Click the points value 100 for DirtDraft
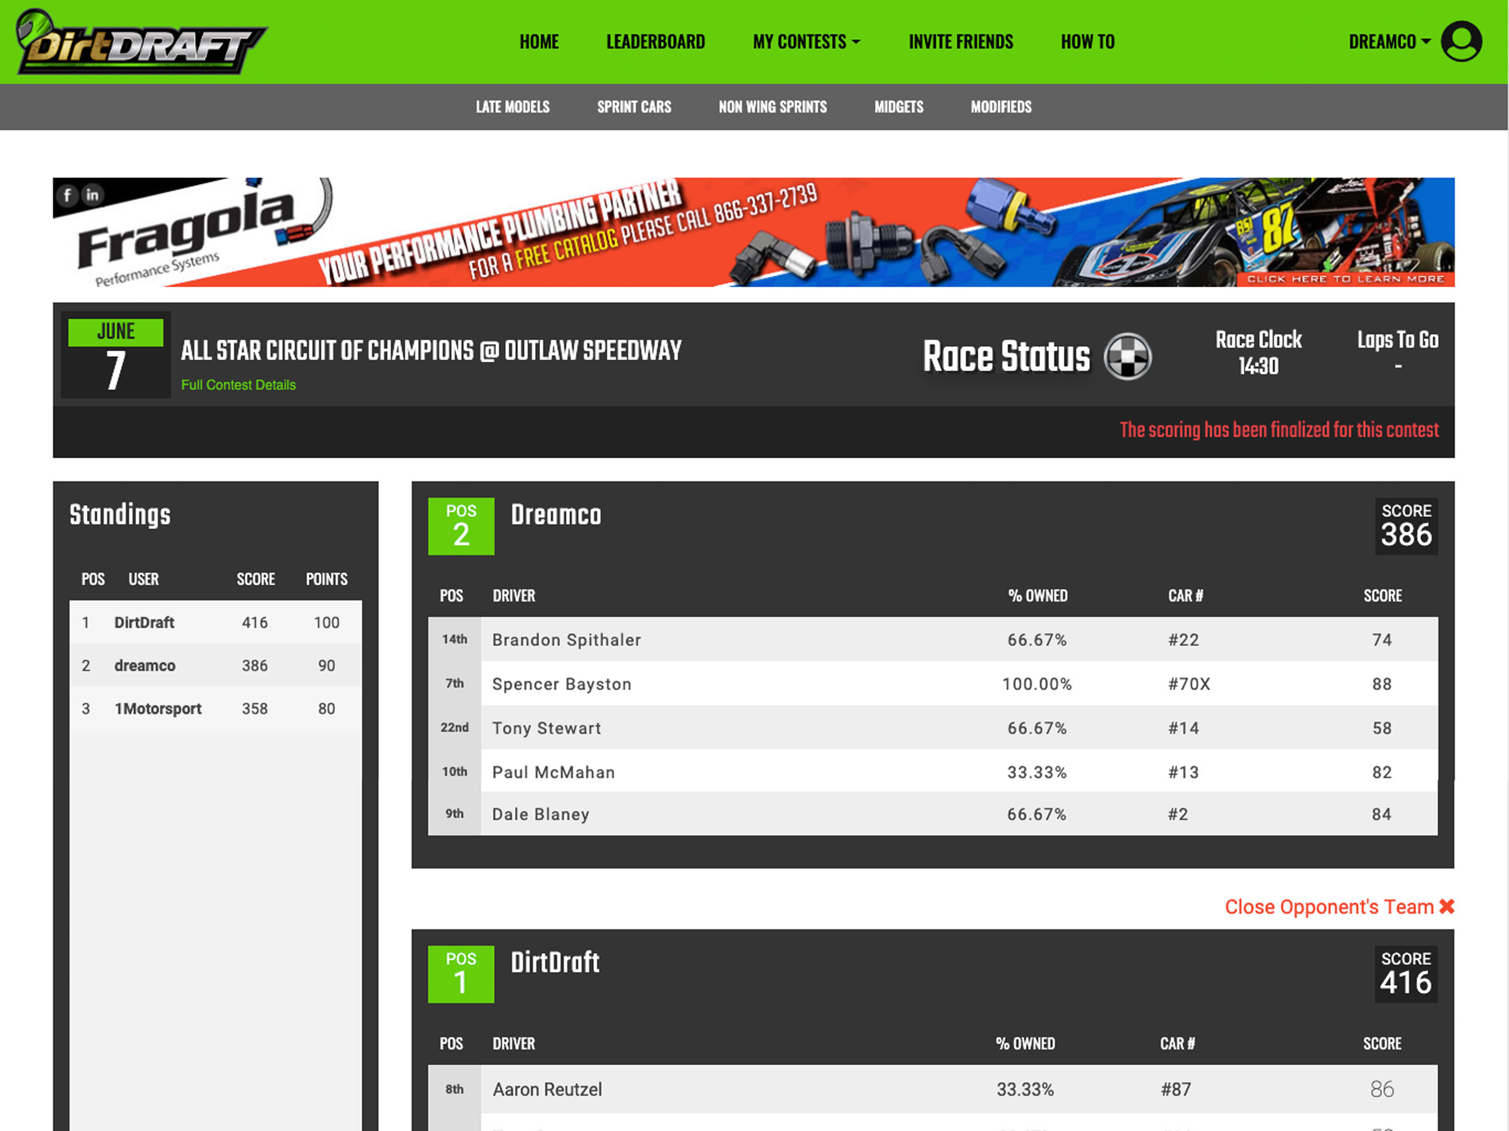Viewport: 1509px width, 1131px height. [327, 622]
